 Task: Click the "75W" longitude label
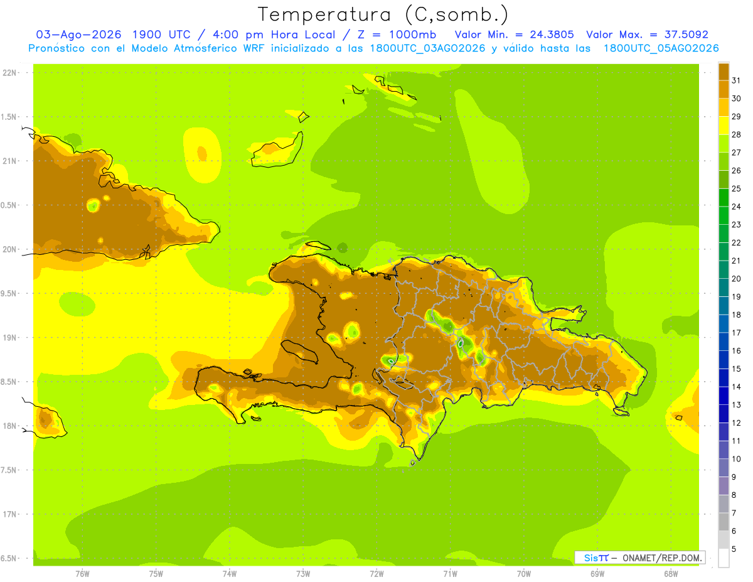pos(156,574)
